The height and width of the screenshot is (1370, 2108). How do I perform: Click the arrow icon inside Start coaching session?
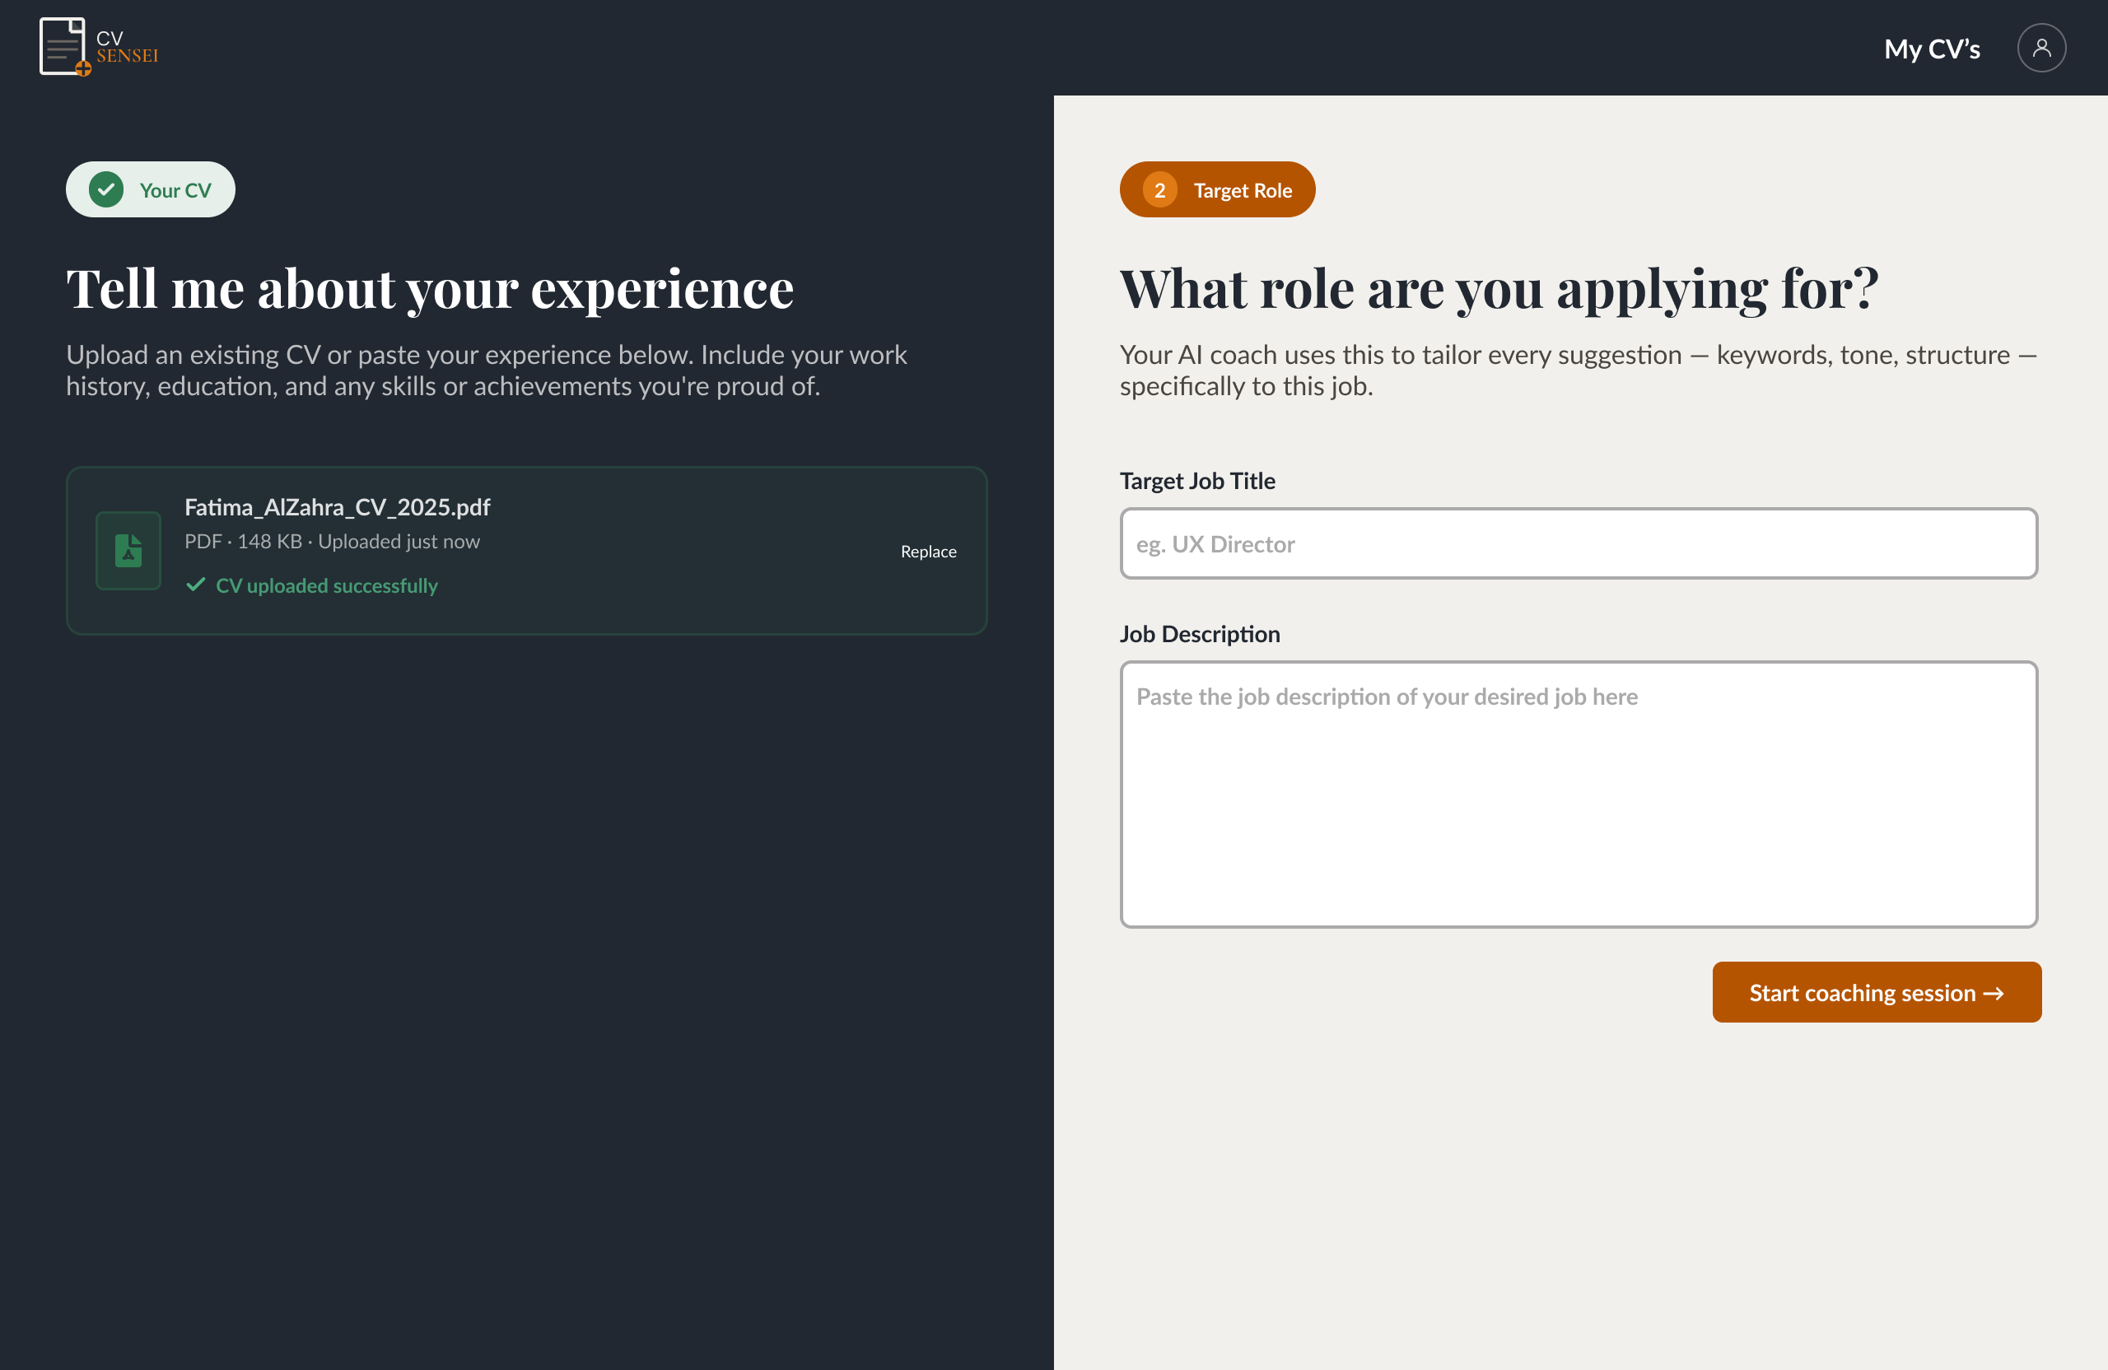1995,993
